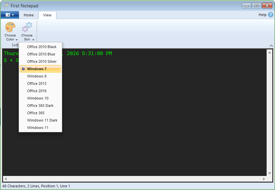The image size is (275, 190).
Task: Switch skin to Windows 8
Action: click(x=40, y=76)
